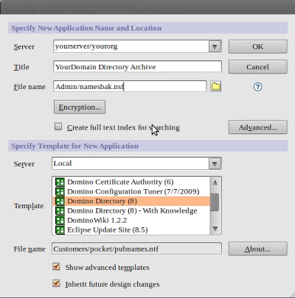Uncheck Inherit future design changes
Viewport: 295px width, 298px height.
pos(57,283)
